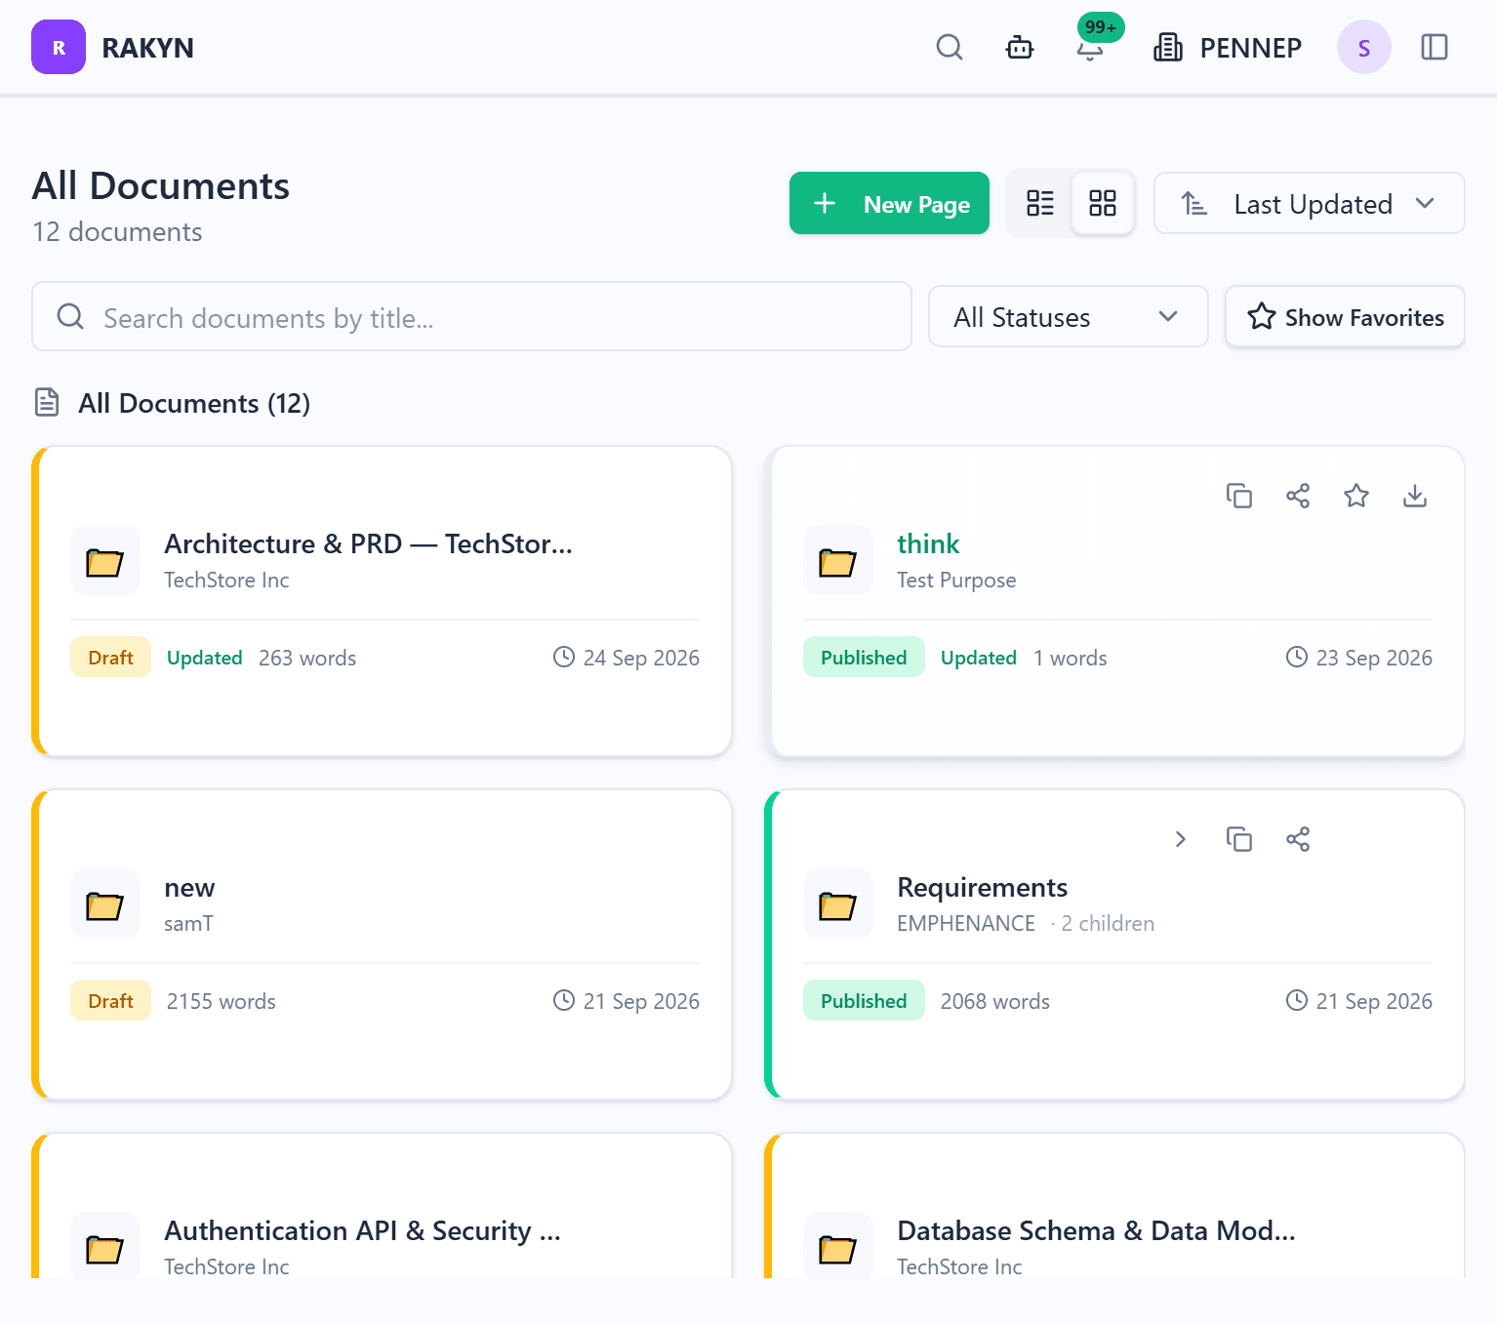Open the global search magnifier icon
Image resolution: width=1497 pixels, height=1325 pixels.
click(x=950, y=47)
